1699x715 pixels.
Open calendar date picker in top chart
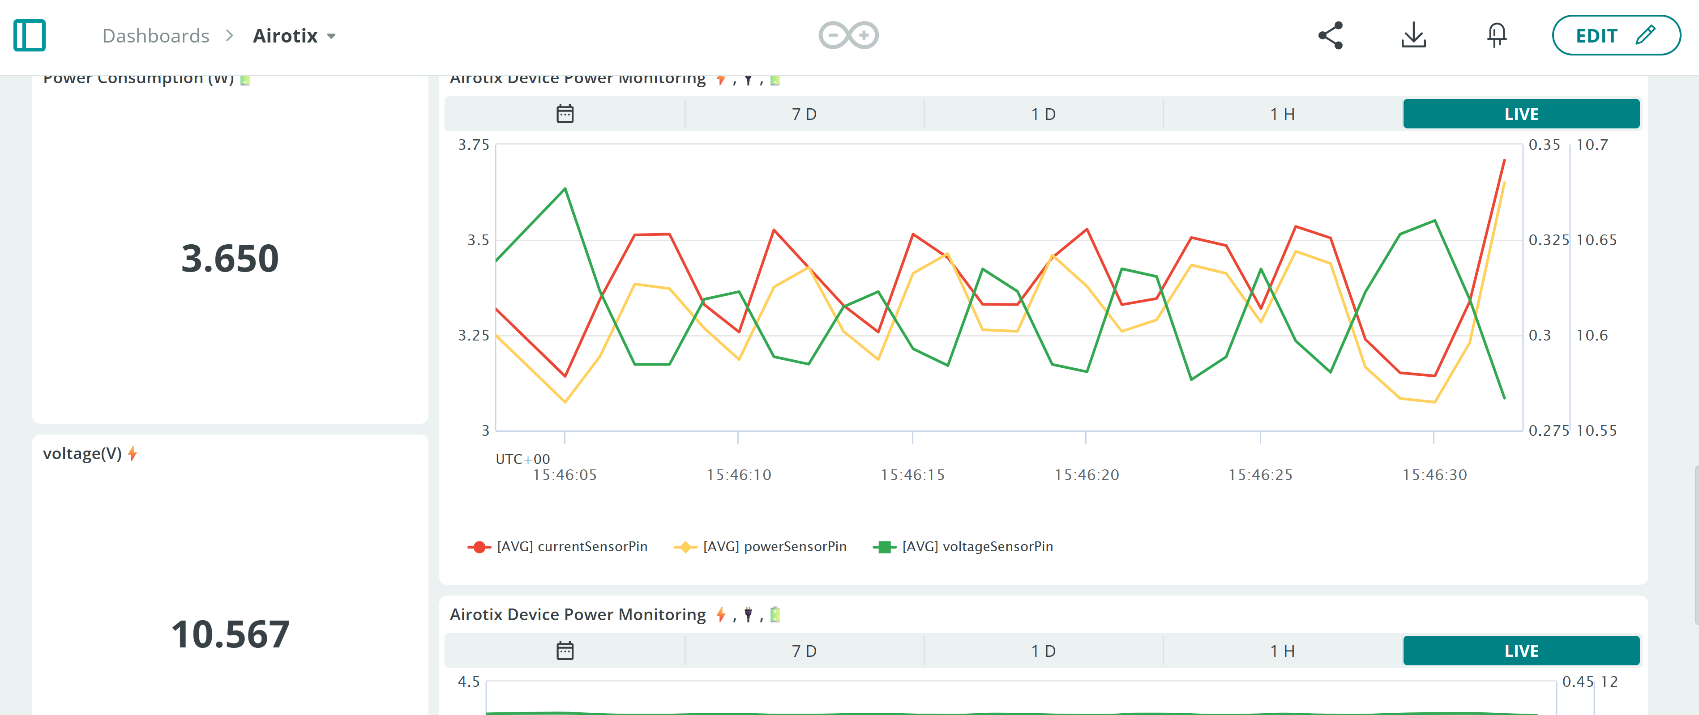(565, 114)
